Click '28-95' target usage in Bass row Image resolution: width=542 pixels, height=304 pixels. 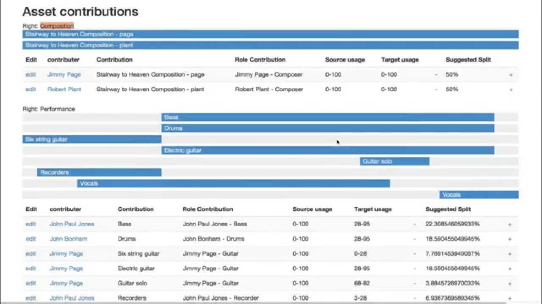point(362,224)
